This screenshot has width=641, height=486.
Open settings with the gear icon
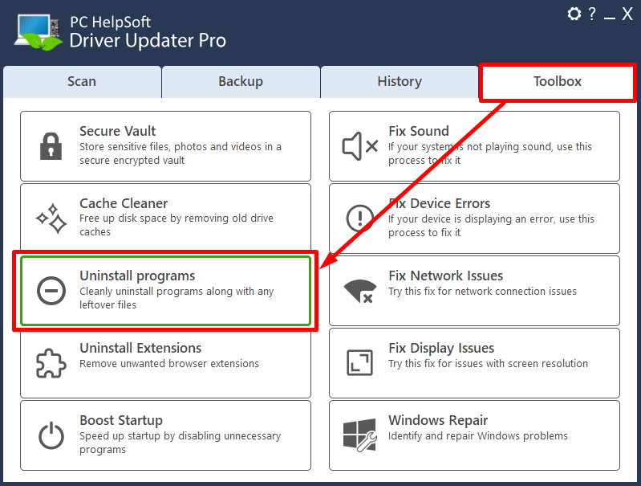pyautogui.click(x=574, y=14)
